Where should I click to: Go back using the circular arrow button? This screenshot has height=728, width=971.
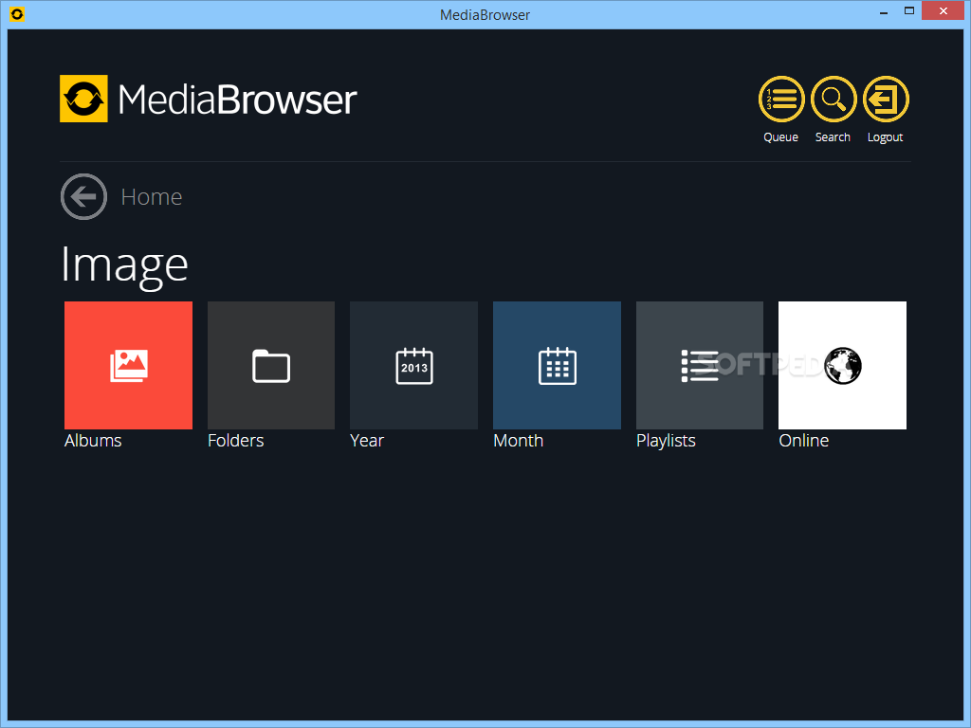83,197
